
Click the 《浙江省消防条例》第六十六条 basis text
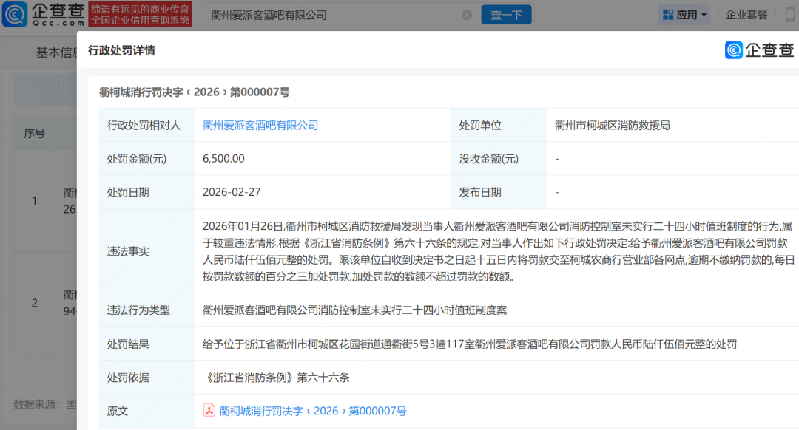pyautogui.click(x=276, y=378)
